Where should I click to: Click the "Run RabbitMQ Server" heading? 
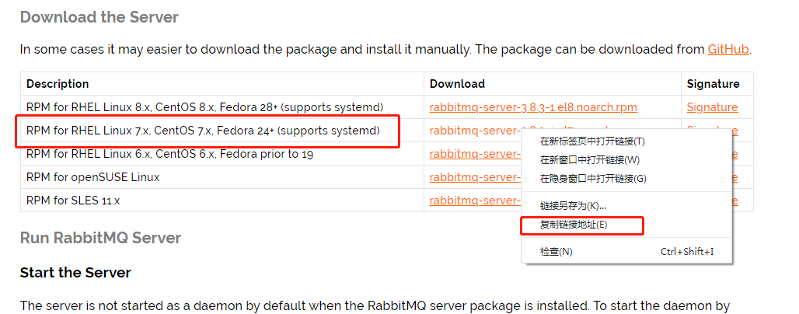100,238
